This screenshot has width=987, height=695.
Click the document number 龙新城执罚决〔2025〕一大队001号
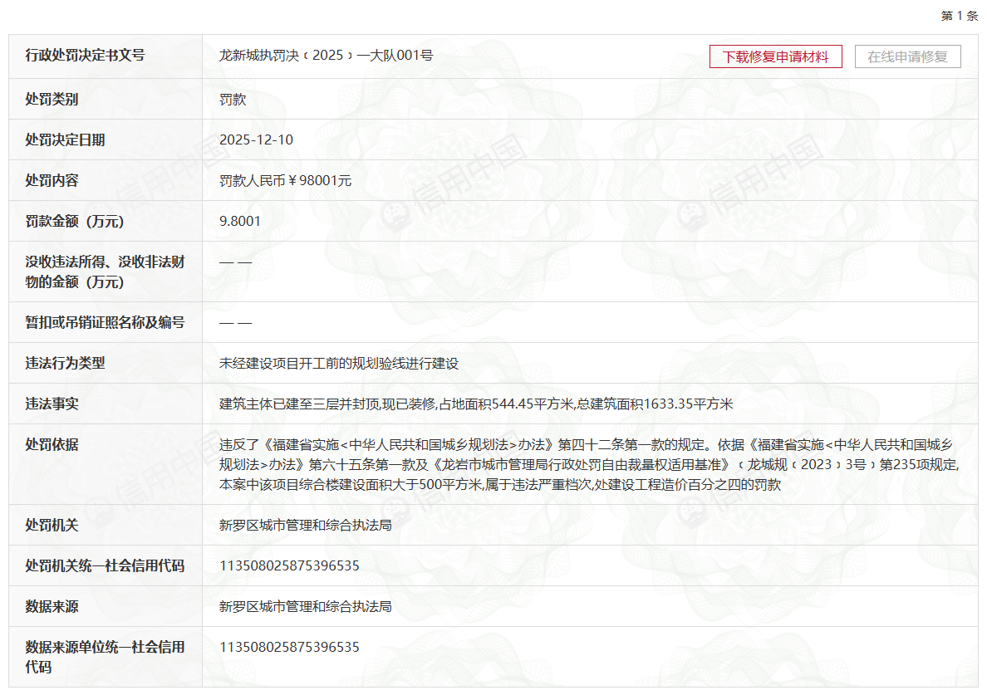326,56
